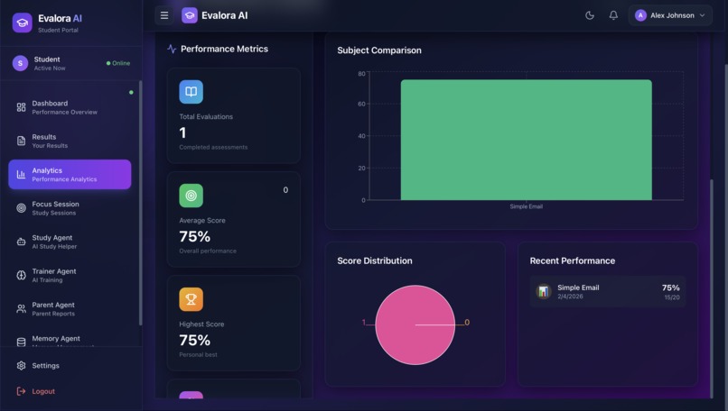Click the Student Portal subtitle
The height and width of the screenshot is (411, 728).
(58, 30)
